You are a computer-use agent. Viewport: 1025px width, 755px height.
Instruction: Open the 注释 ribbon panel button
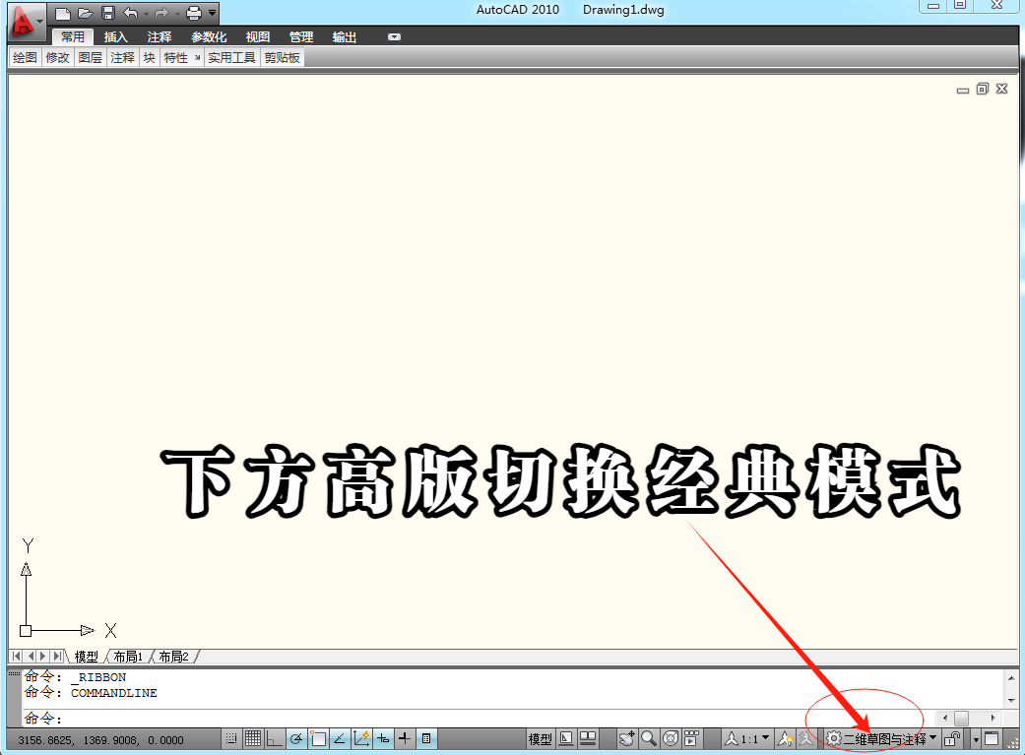122,57
